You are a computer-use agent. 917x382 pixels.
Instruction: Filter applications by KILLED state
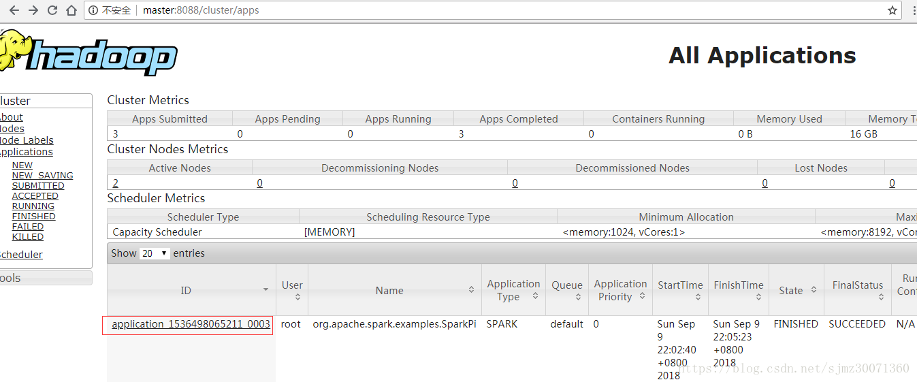coord(27,237)
